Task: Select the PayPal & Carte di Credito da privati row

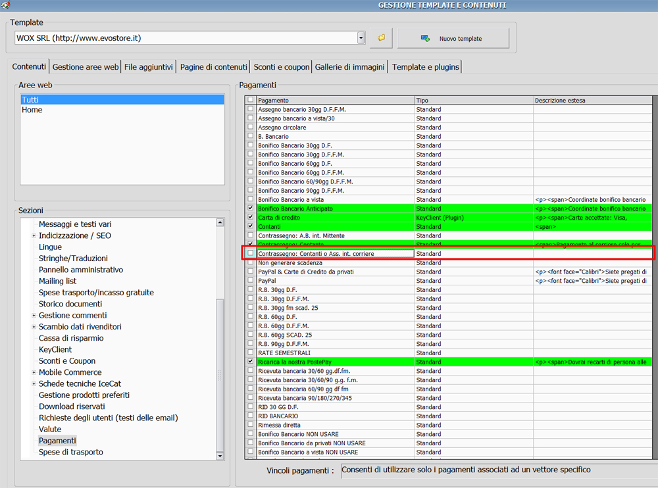Action: (306, 272)
